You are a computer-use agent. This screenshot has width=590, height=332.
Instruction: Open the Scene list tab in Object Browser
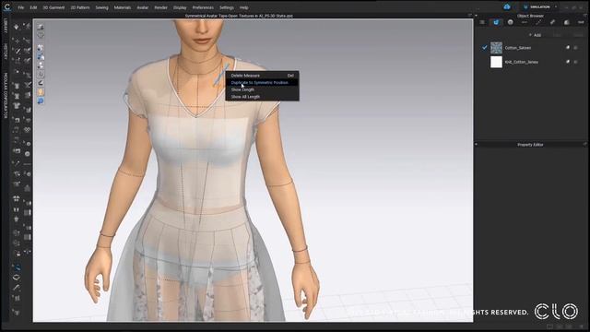click(x=482, y=22)
